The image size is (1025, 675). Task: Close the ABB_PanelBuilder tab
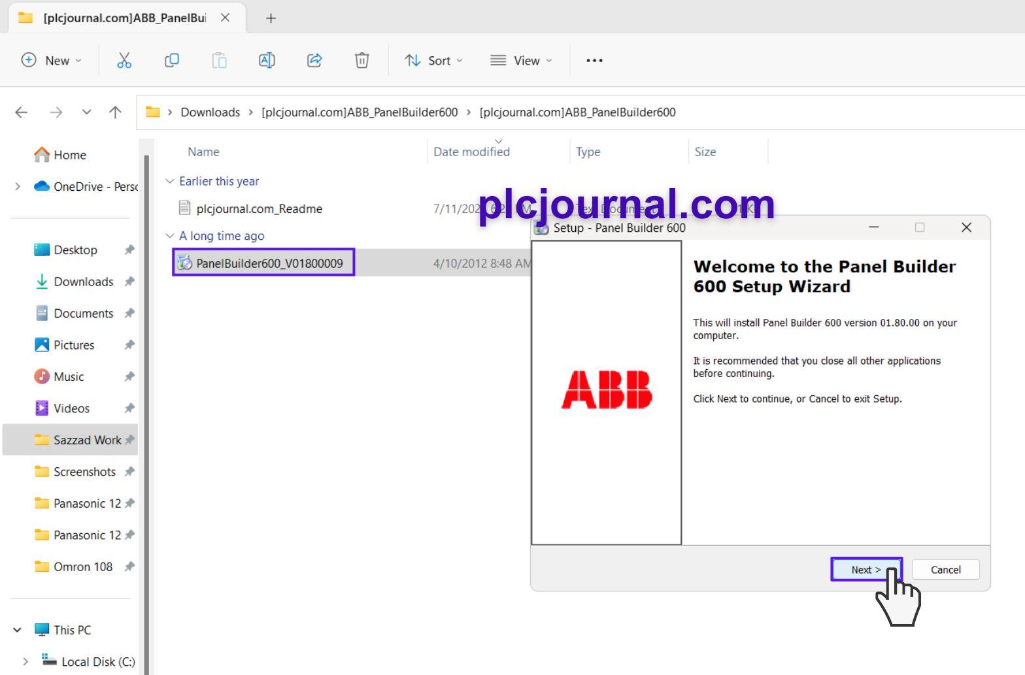225,18
